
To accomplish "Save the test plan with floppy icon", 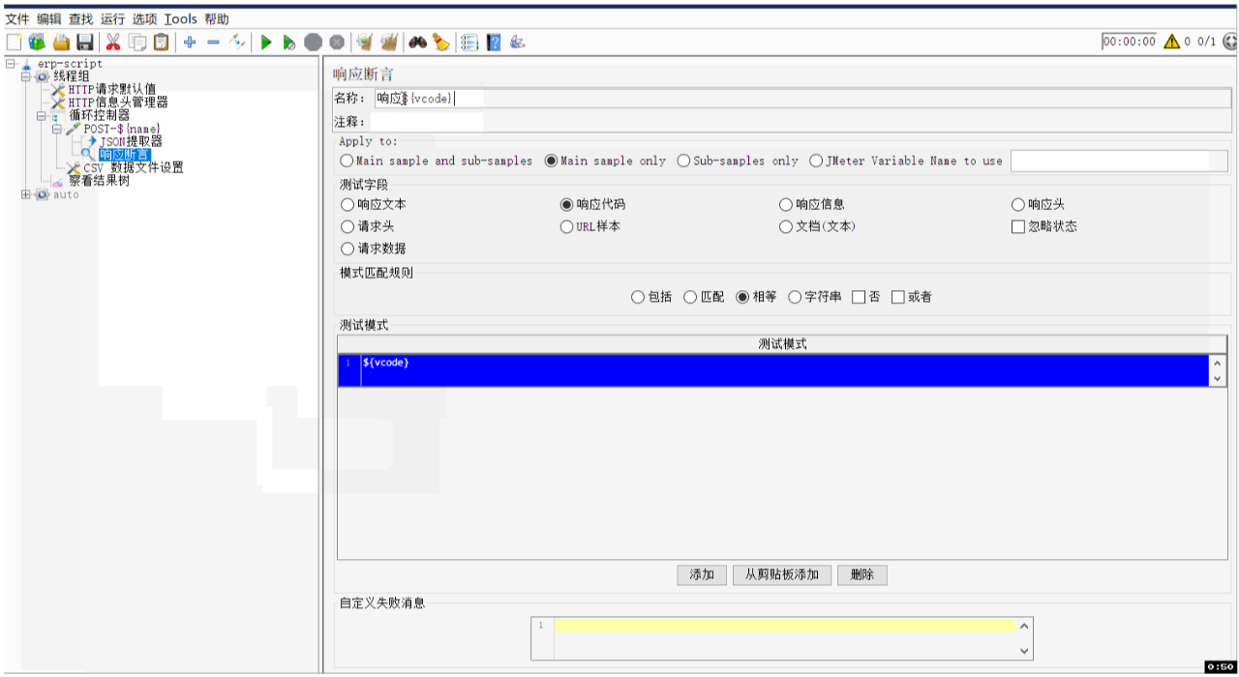I will (x=85, y=42).
